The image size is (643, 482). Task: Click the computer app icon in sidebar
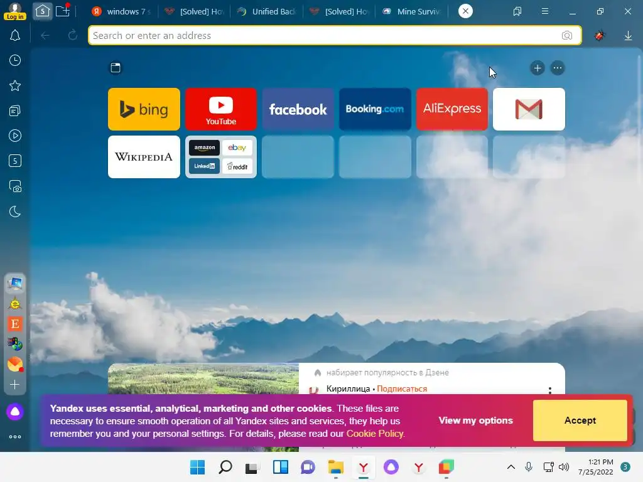tap(15, 283)
